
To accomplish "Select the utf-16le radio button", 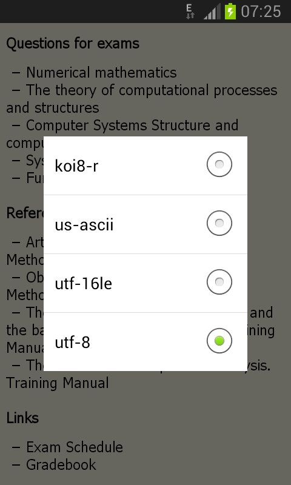I will (219, 282).
